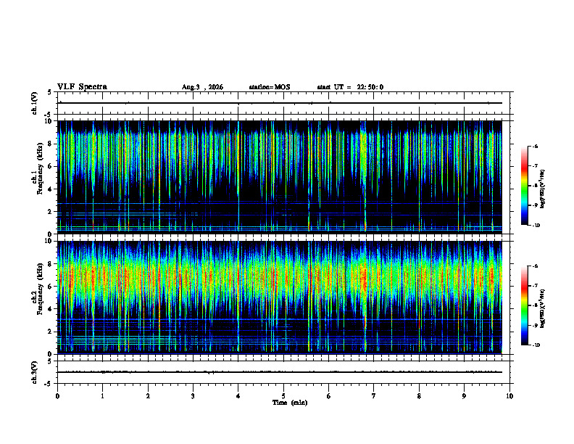This screenshot has width=574, height=444.
Task: Click the "4" frequency tick on ch.2 axis
Action: (51, 309)
